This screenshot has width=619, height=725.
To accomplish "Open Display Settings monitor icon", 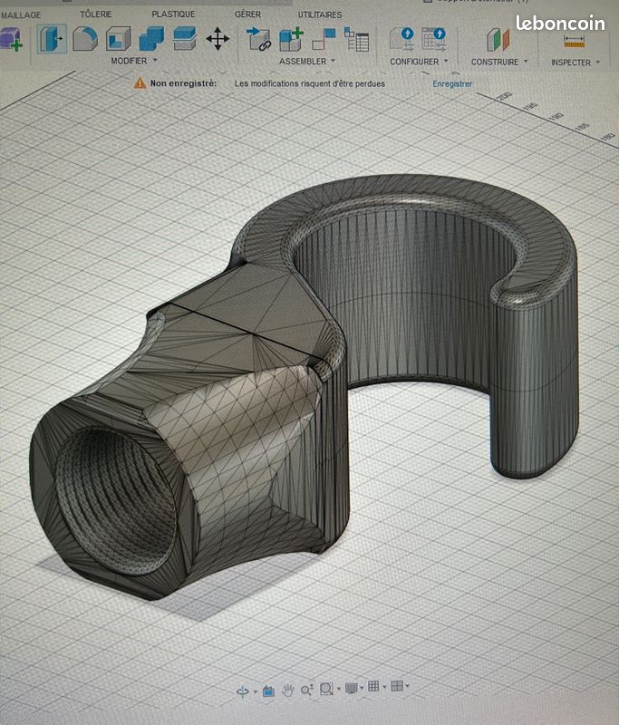I will pos(352,688).
